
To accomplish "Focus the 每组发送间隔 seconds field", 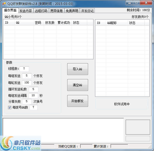I will 33,96.
